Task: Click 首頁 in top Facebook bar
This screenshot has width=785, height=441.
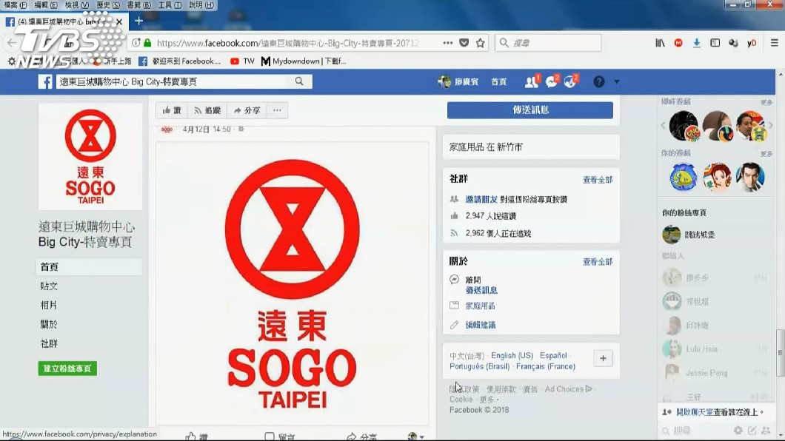Action: point(498,81)
